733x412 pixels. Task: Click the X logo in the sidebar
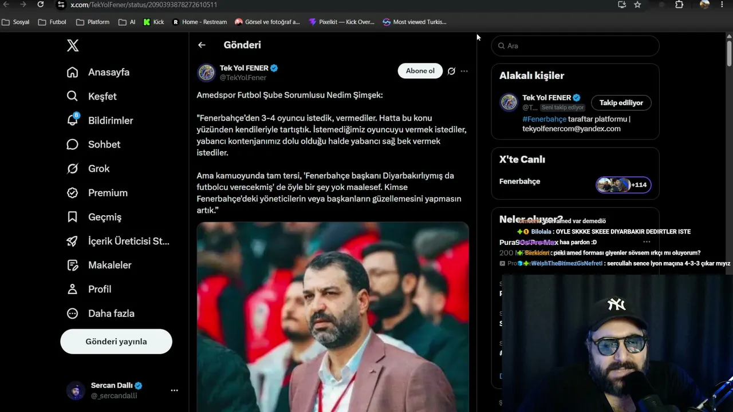[x=73, y=46]
